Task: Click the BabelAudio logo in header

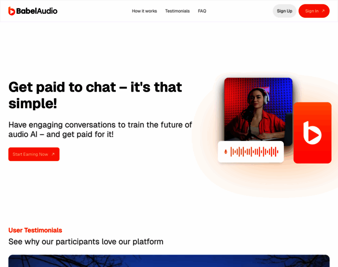Action: point(33,11)
